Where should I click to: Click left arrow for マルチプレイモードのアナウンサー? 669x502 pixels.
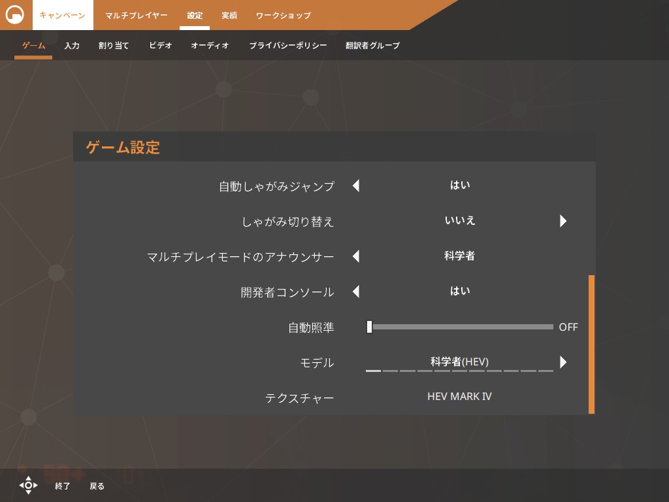[356, 256]
